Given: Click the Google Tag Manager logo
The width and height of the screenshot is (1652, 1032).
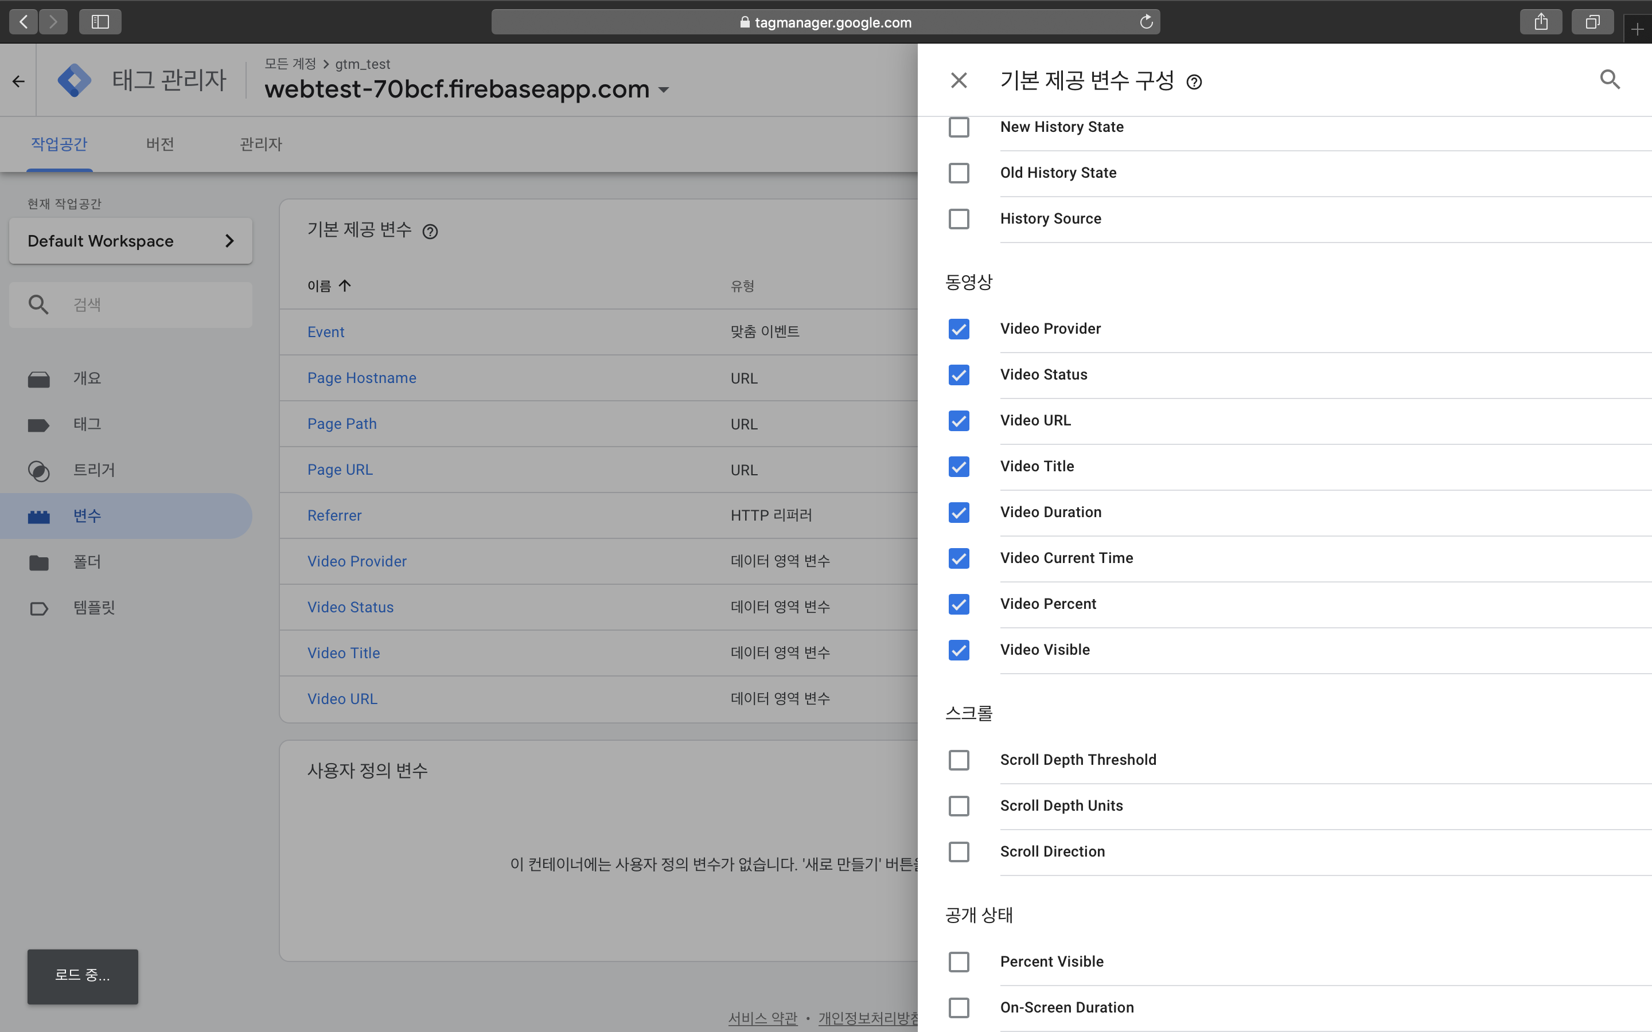Looking at the screenshot, I should tap(75, 80).
